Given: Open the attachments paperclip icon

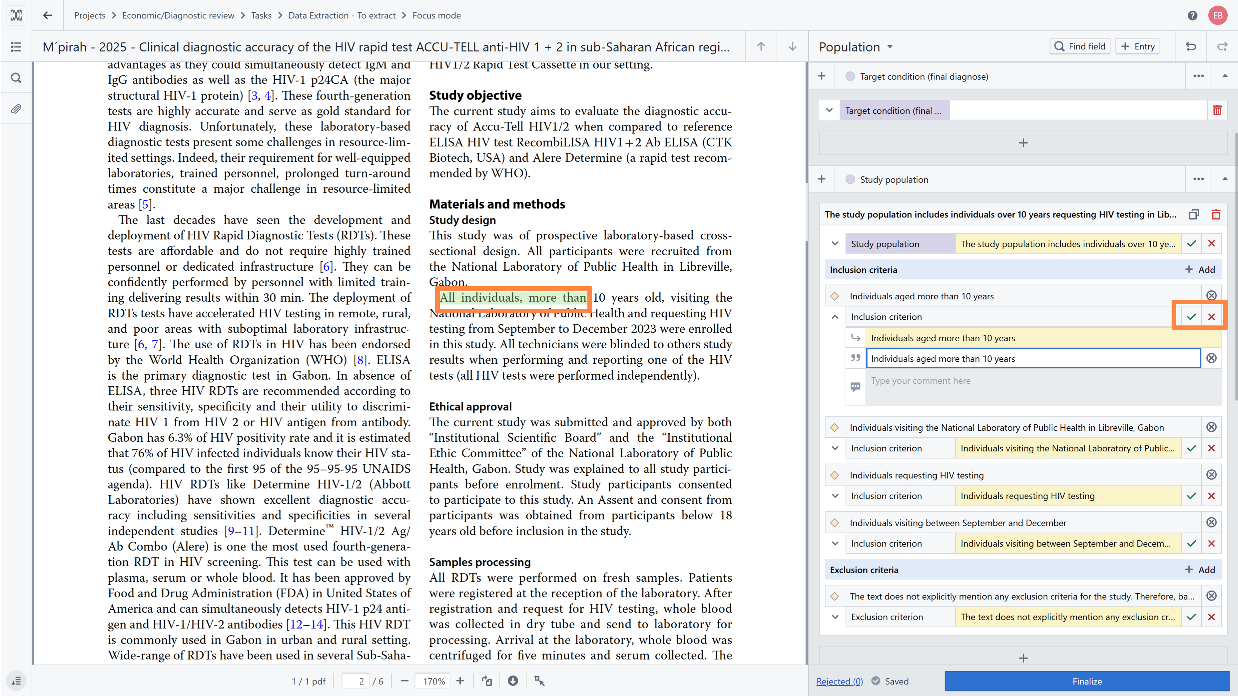Looking at the screenshot, I should point(16,109).
